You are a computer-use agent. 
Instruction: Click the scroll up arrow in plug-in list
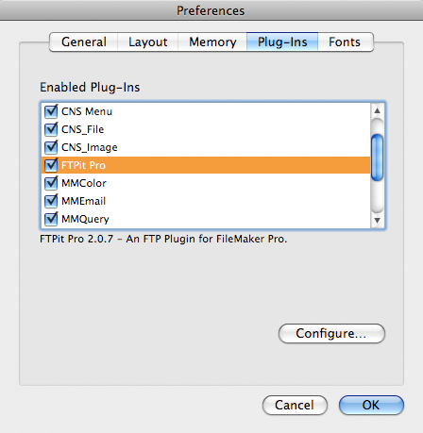coord(377,110)
